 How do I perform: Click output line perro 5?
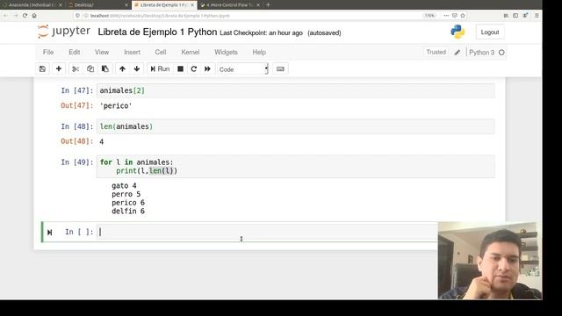point(126,194)
